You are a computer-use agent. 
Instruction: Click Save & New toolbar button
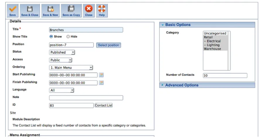[x=50, y=11]
